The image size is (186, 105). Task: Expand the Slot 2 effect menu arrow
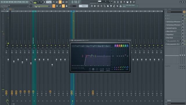166,19
